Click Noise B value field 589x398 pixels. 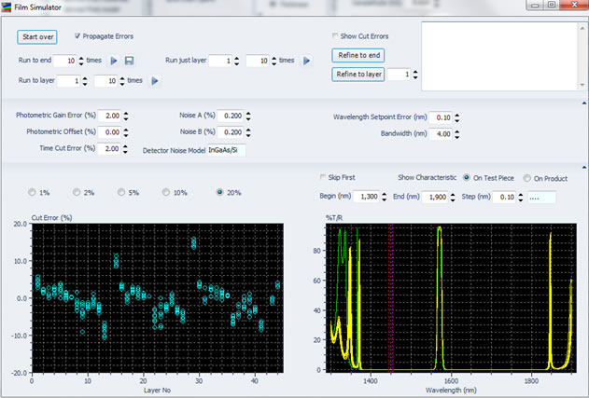point(231,132)
